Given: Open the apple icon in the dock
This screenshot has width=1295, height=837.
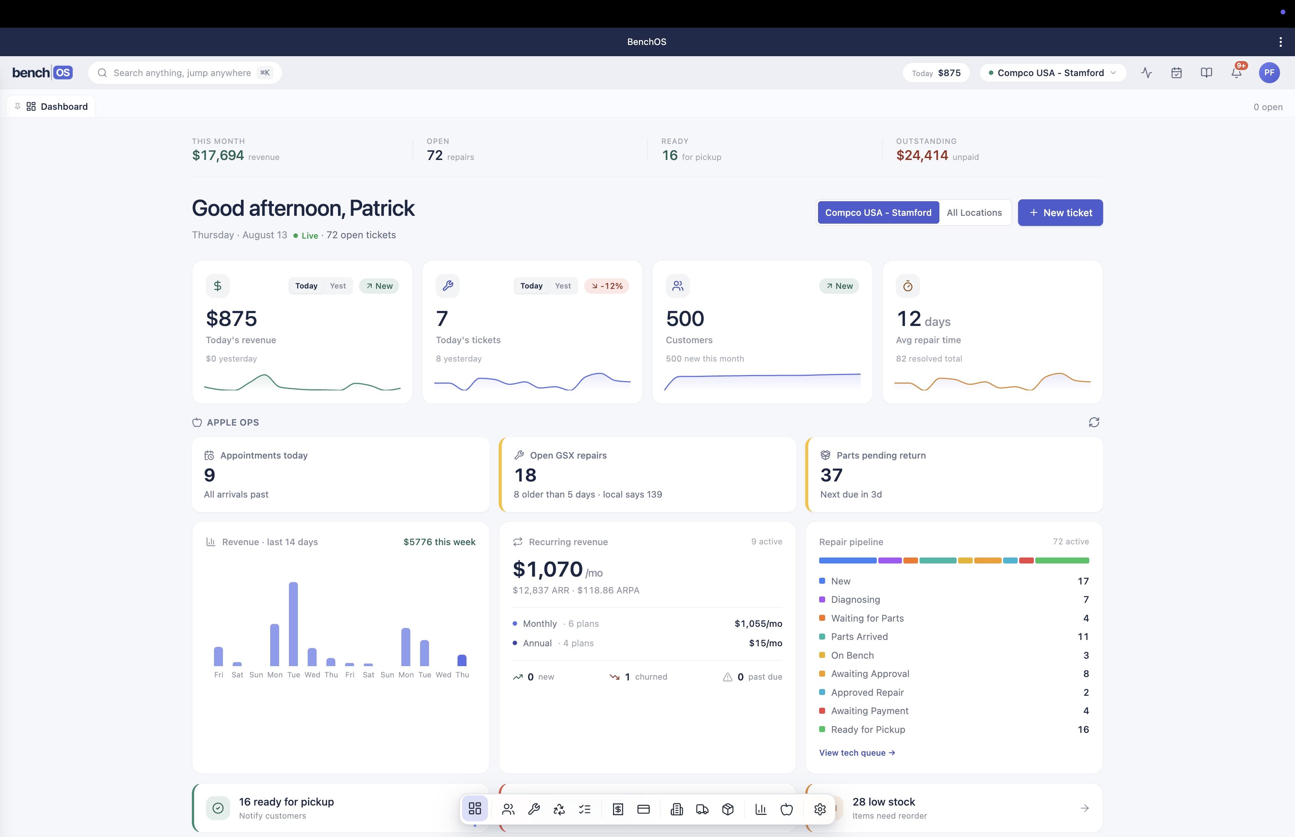Looking at the screenshot, I should [x=787, y=809].
